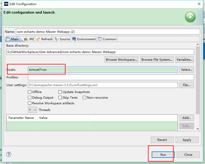Click the Apply button
This screenshot has width=205, height=164.
(187, 140)
